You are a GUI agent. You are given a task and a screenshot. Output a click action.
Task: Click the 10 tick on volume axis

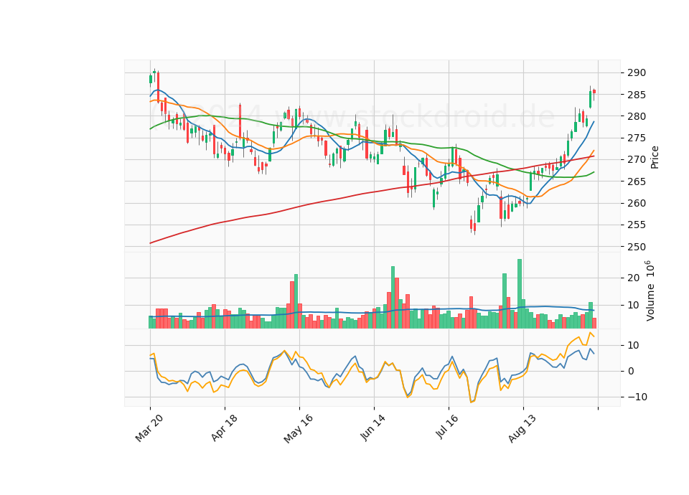pos(633,306)
